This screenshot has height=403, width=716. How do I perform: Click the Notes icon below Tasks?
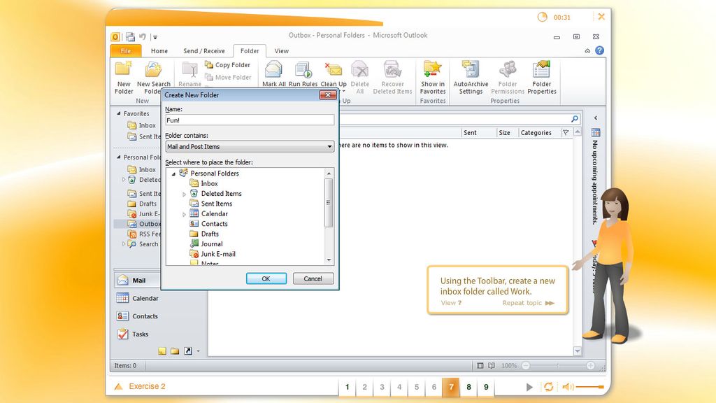pos(162,351)
